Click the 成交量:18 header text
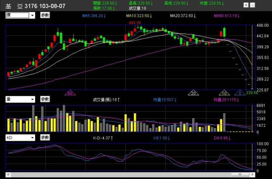Image resolution: width=272 pixels, height=179 pixels. (x=138, y=8)
